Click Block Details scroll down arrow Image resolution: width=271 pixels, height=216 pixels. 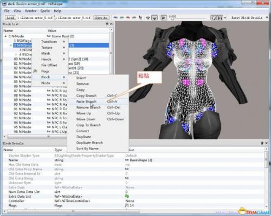coord(267,207)
